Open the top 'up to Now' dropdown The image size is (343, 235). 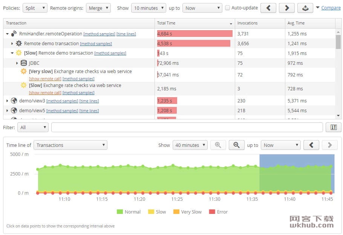coord(202,8)
